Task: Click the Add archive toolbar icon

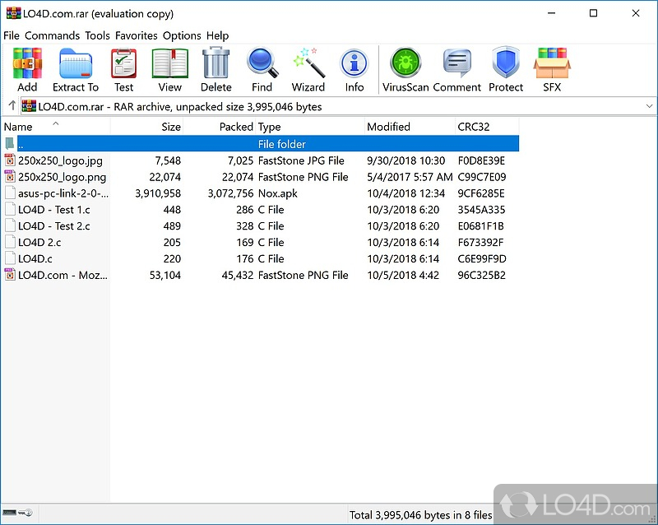Action: [x=27, y=69]
